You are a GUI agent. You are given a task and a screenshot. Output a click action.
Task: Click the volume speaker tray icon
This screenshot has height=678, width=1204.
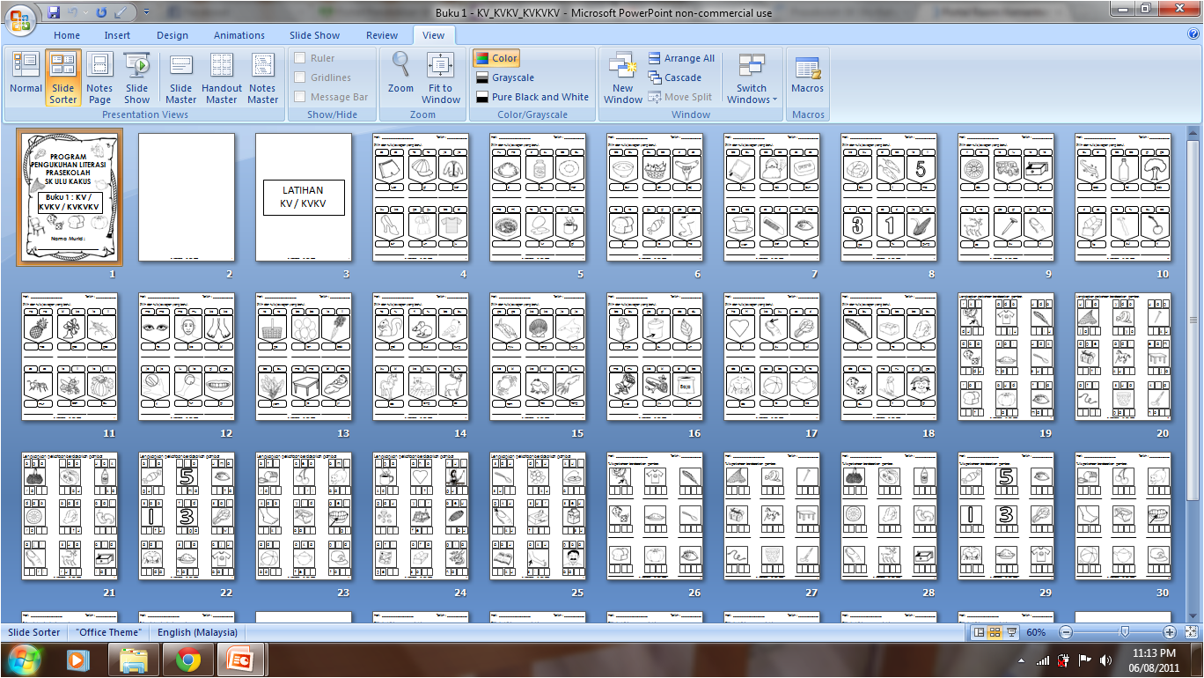point(1105,660)
